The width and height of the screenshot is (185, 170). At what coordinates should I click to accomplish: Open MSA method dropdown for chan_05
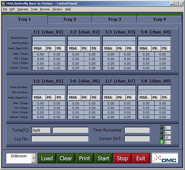click(39, 97)
